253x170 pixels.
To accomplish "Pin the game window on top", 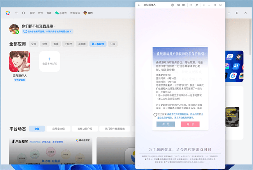I will coord(197,5).
